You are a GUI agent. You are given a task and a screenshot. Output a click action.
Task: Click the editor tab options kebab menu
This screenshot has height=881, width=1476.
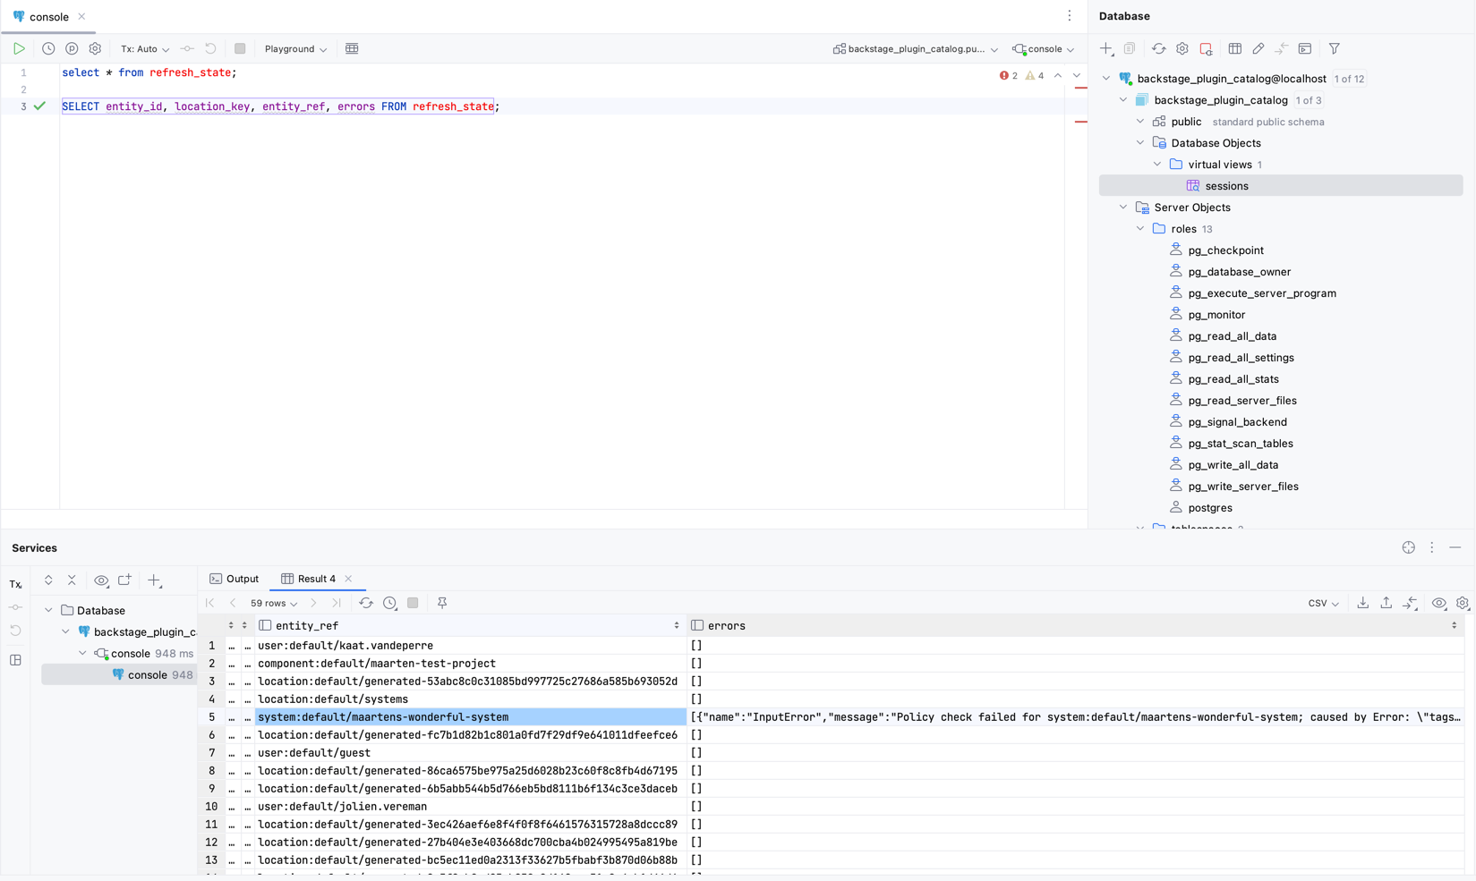[x=1070, y=16]
